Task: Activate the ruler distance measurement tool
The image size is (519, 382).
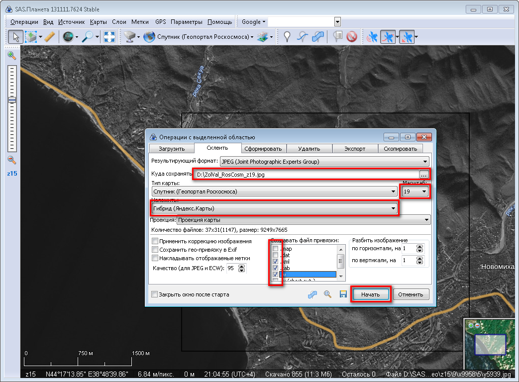Action: 50,37
